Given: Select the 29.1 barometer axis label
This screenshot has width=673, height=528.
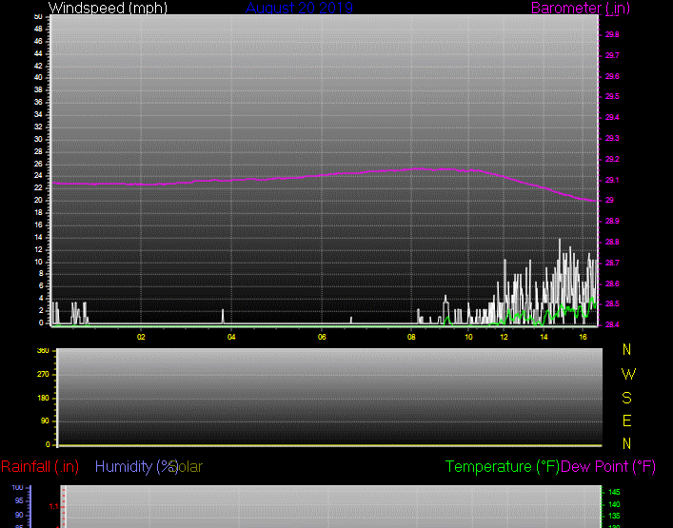Looking at the screenshot, I should (x=612, y=180).
